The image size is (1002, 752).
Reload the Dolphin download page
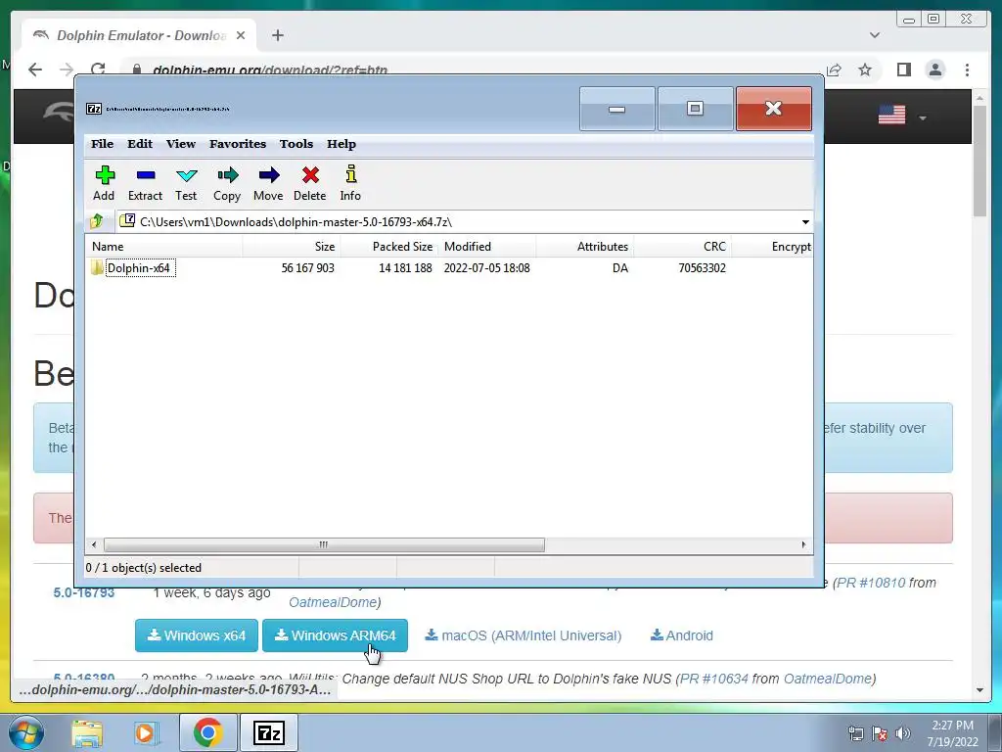98,70
